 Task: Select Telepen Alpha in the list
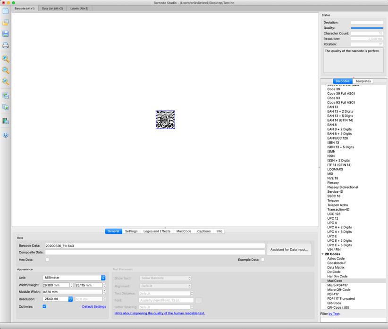(x=337, y=205)
